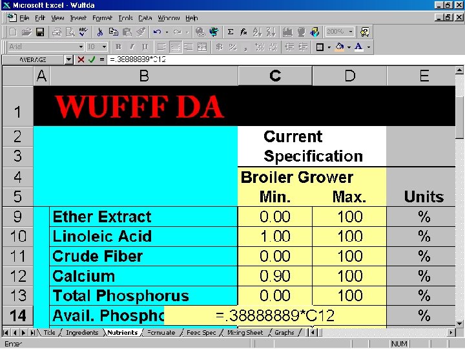Increase the indent

pyautogui.click(x=303, y=47)
